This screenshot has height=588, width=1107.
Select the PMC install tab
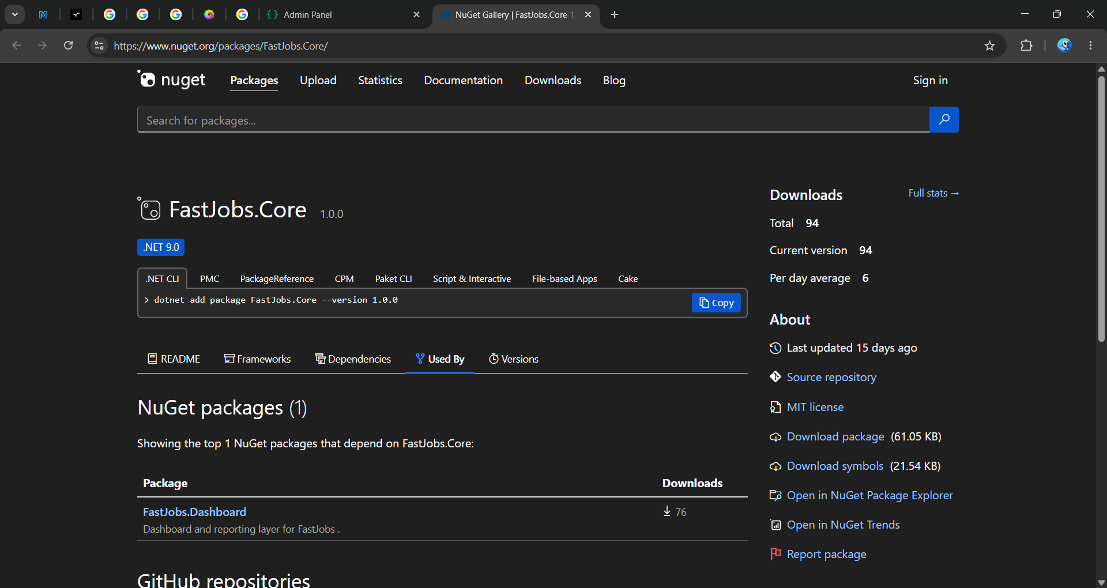pyautogui.click(x=210, y=278)
